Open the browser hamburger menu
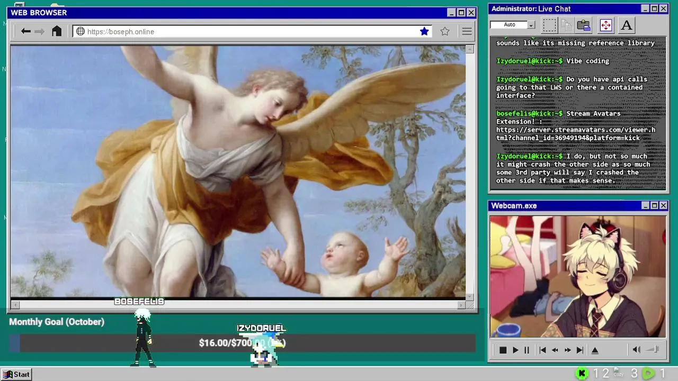Image resolution: width=678 pixels, height=381 pixels. pyautogui.click(x=467, y=31)
